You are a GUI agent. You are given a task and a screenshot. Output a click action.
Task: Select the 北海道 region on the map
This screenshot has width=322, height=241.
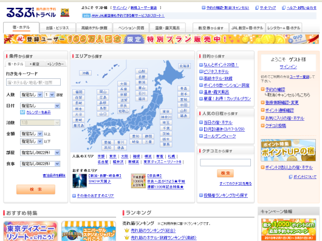point(185,66)
